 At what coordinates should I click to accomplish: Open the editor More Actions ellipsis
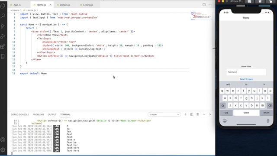210,5
